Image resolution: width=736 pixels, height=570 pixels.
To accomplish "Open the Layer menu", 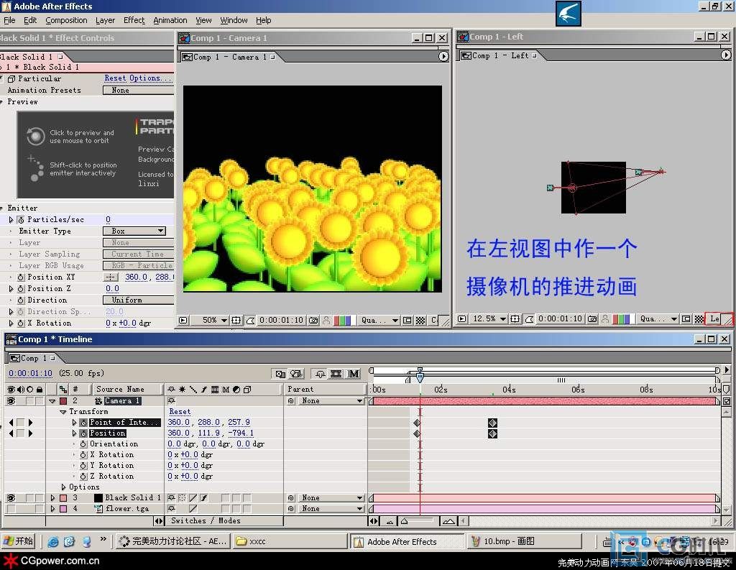I will pyautogui.click(x=105, y=20).
